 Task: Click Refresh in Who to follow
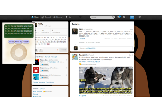pos(47,57)
